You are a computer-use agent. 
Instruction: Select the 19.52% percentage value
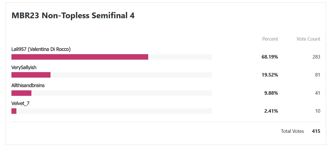point(270,75)
